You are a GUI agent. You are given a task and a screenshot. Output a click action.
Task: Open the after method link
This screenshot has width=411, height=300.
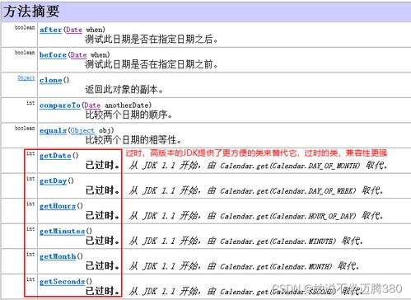point(50,30)
